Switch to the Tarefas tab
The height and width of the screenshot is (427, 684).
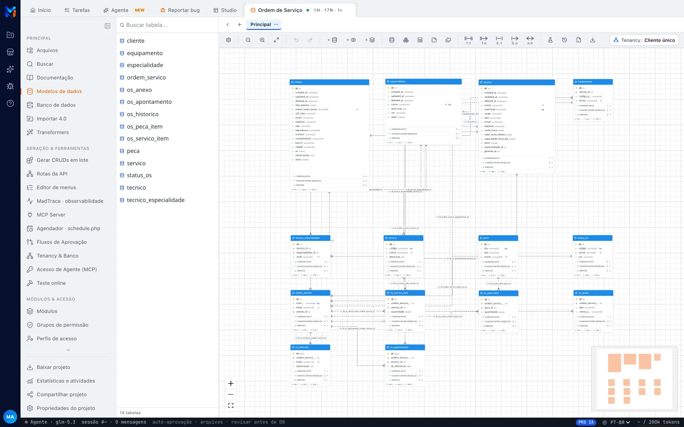pyautogui.click(x=77, y=10)
